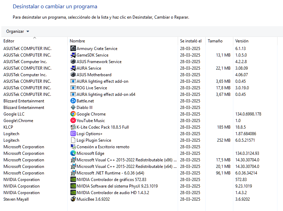Click the Diablo III icon
This screenshot has height=211, width=283.
click(73, 108)
